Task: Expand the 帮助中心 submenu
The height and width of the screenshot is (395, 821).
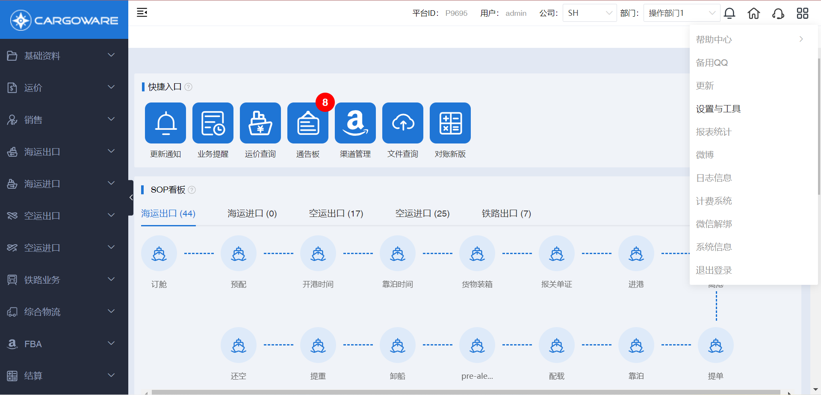Action: point(749,39)
